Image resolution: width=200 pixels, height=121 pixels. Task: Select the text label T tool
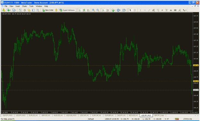tap(166, 10)
